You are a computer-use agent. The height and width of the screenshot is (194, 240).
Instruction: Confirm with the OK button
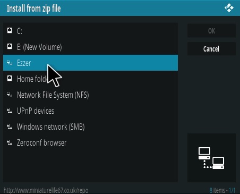211,31
